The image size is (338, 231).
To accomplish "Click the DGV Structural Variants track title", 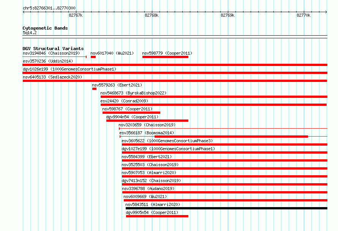I will 53,49.
